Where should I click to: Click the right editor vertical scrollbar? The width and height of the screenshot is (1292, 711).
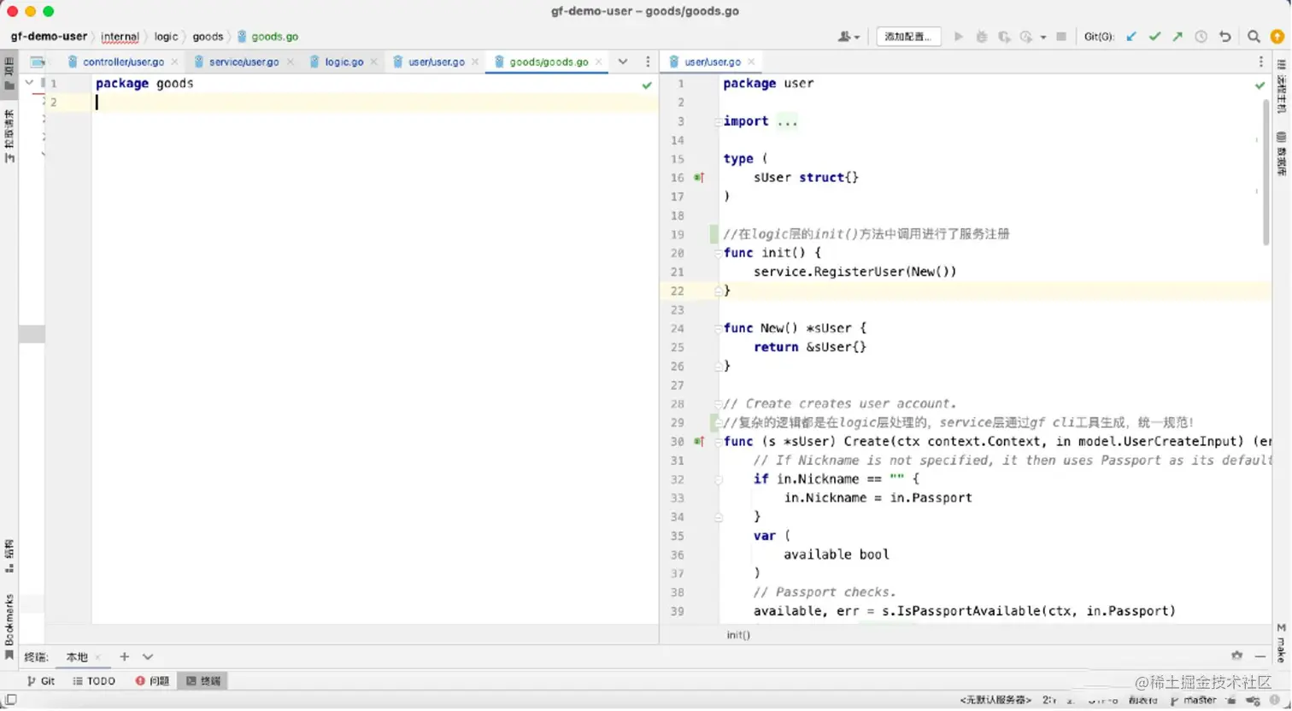pos(1266,171)
